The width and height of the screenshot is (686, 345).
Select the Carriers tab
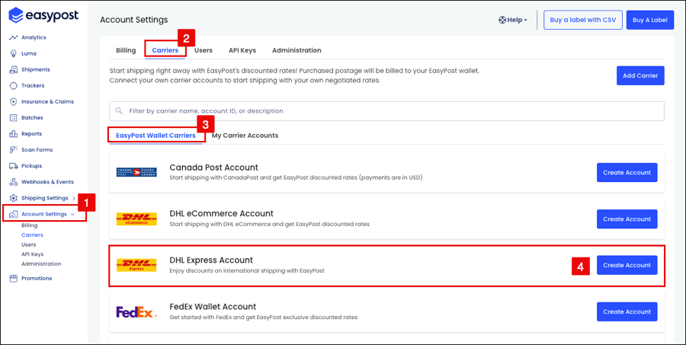click(165, 50)
